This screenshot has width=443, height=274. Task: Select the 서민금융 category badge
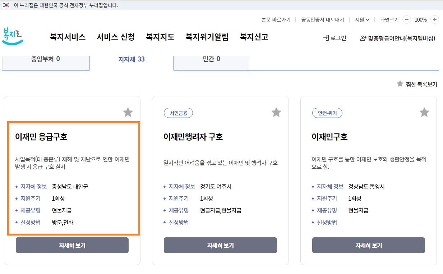tap(178, 113)
